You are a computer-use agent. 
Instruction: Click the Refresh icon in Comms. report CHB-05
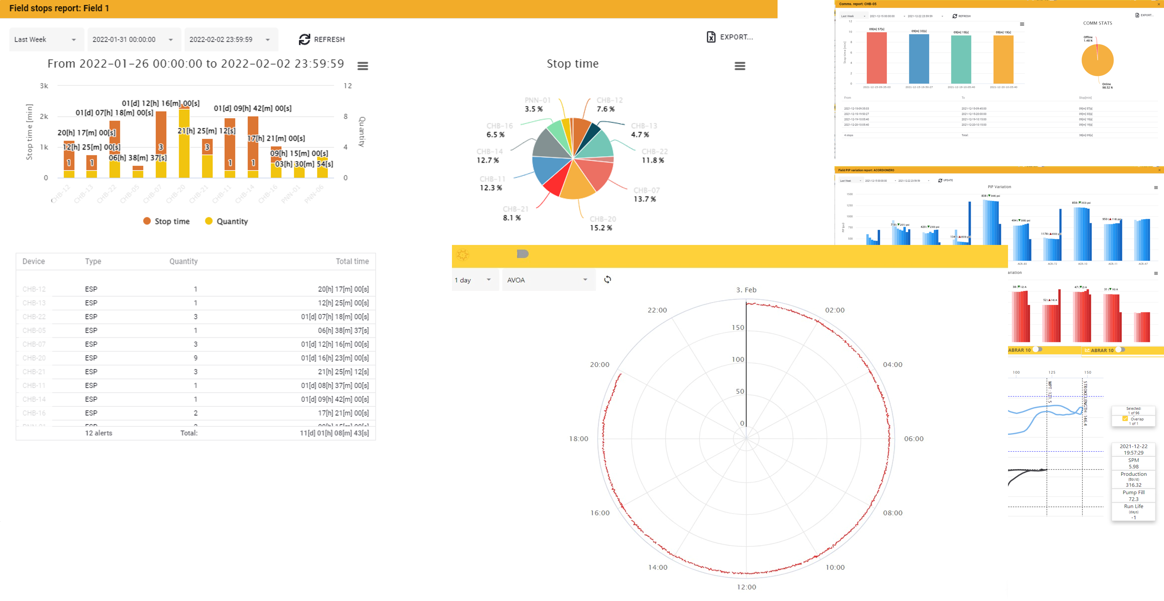954,16
